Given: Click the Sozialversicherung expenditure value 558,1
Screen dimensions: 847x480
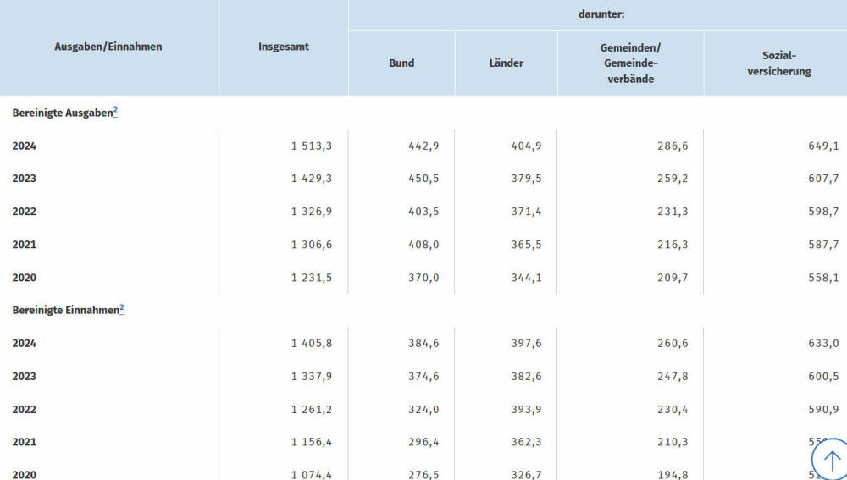Looking at the screenshot, I should click(x=823, y=278).
